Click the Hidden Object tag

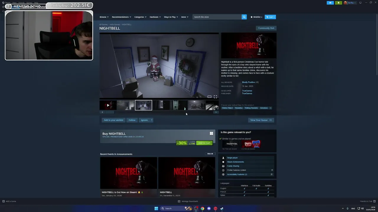pos(227,108)
